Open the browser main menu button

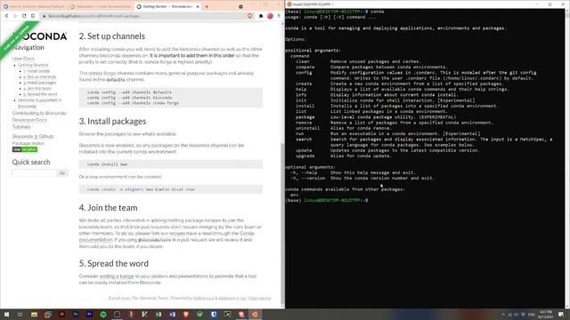tap(279, 16)
